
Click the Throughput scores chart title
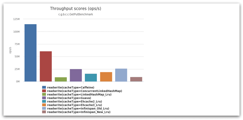point(75,9)
